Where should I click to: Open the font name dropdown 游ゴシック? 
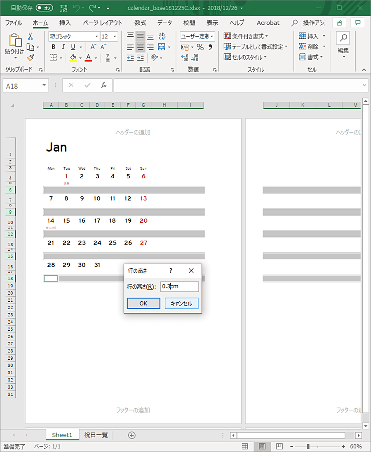pyautogui.click(x=74, y=36)
